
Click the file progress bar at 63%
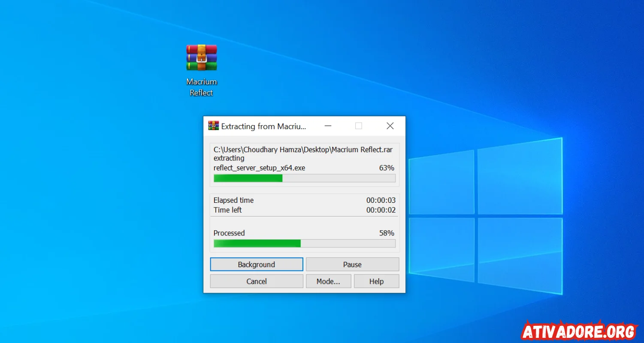pyautogui.click(x=305, y=178)
